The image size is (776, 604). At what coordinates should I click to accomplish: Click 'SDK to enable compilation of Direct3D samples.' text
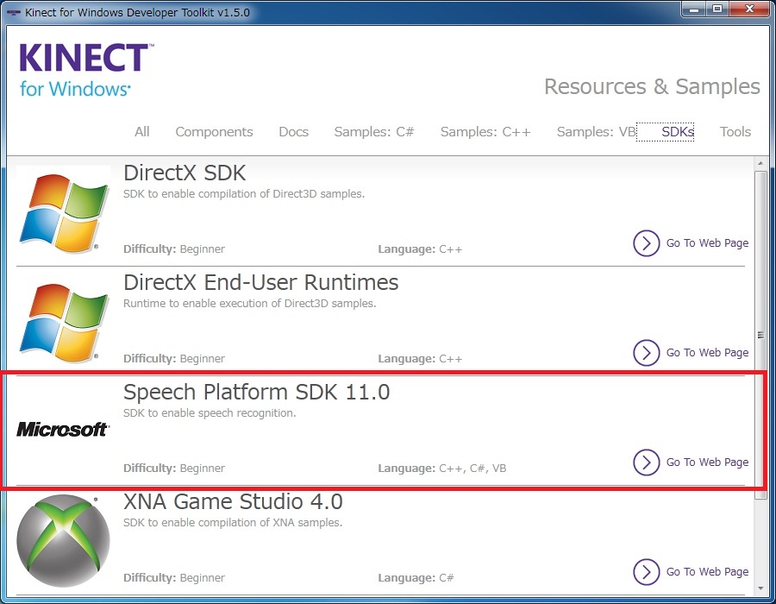[244, 193]
